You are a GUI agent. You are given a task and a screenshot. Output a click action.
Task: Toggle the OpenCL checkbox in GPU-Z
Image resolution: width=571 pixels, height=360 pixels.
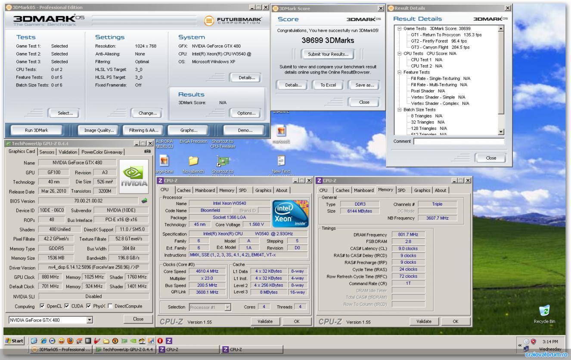43,306
